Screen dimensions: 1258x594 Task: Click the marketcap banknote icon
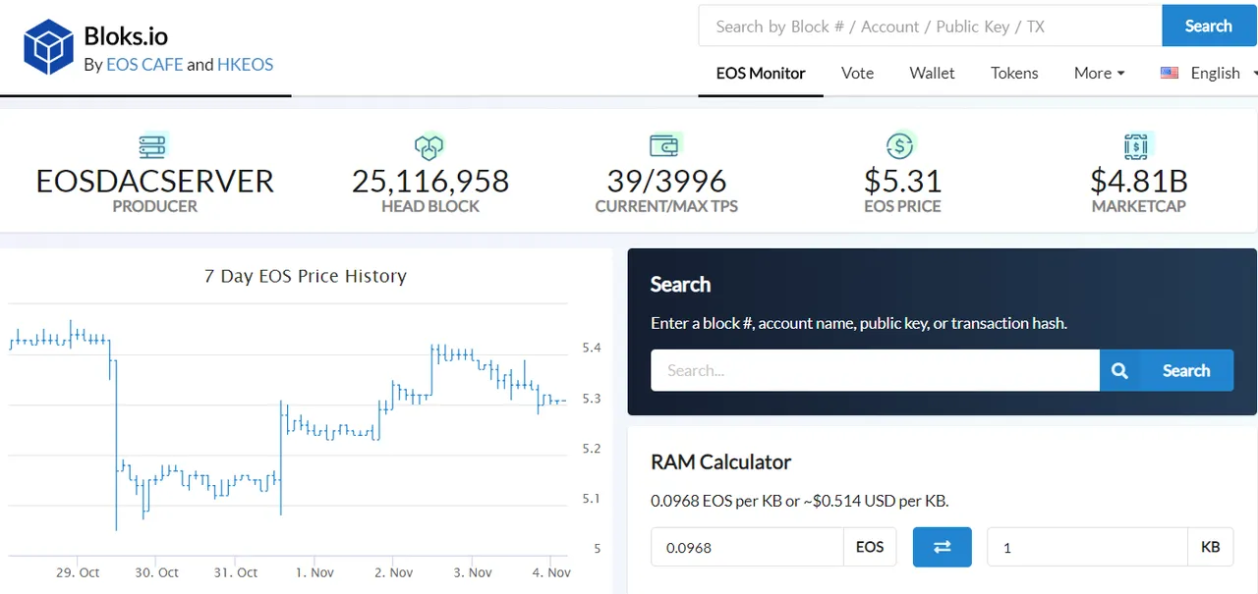(1137, 146)
